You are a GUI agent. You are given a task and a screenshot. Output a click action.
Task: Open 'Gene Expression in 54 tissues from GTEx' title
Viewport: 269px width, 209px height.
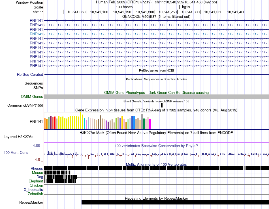tap(156, 110)
